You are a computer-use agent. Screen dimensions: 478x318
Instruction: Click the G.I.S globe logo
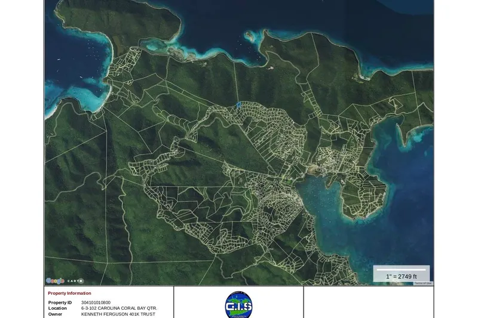pos(238,305)
